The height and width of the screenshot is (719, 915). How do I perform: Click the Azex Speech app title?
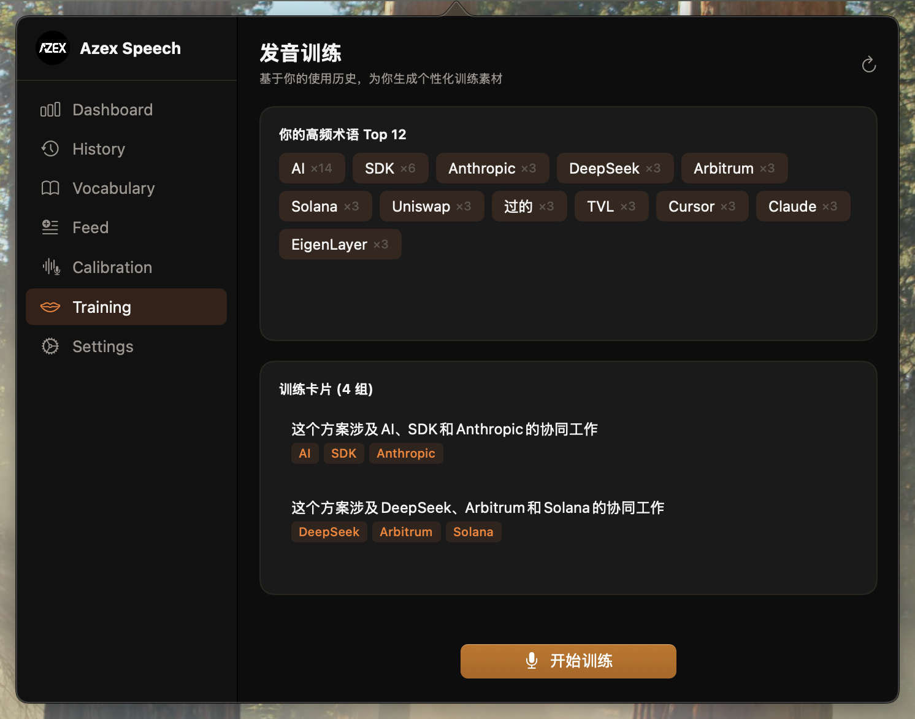pyautogui.click(x=131, y=48)
